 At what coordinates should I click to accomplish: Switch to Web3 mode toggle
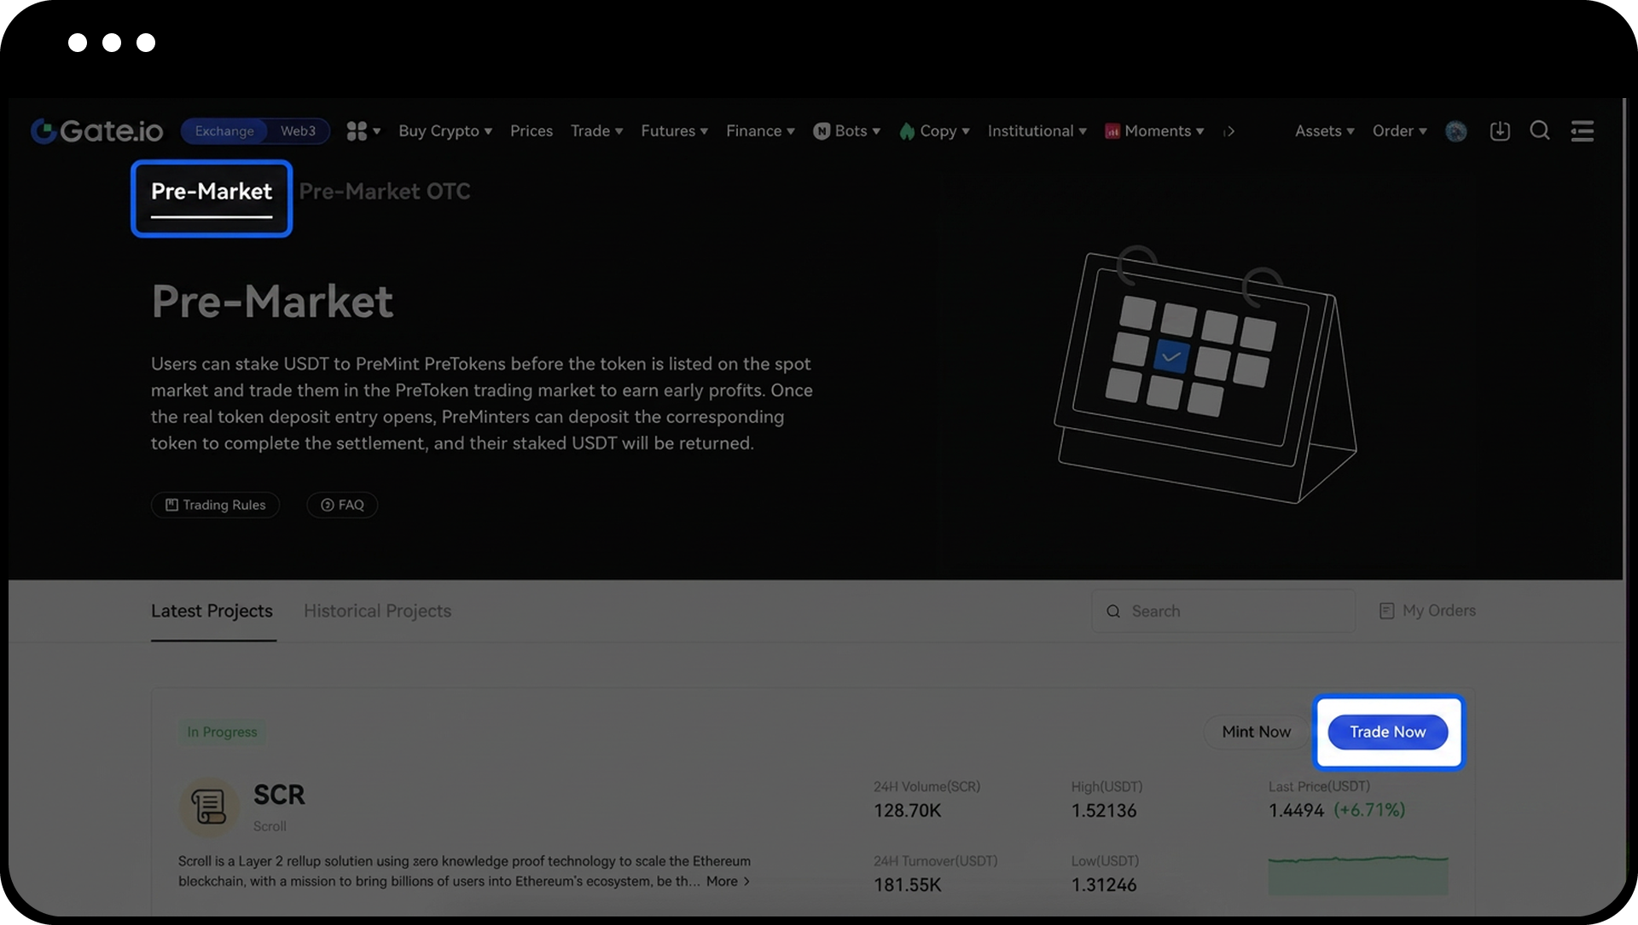pos(298,130)
